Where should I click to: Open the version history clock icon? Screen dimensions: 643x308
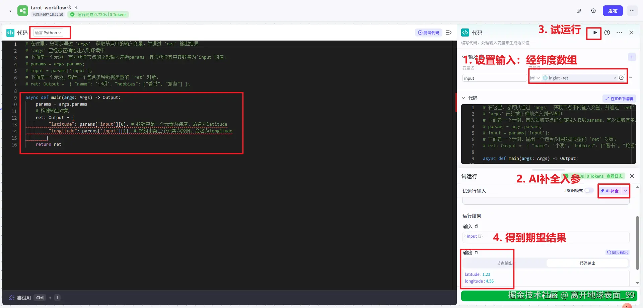[x=593, y=11]
